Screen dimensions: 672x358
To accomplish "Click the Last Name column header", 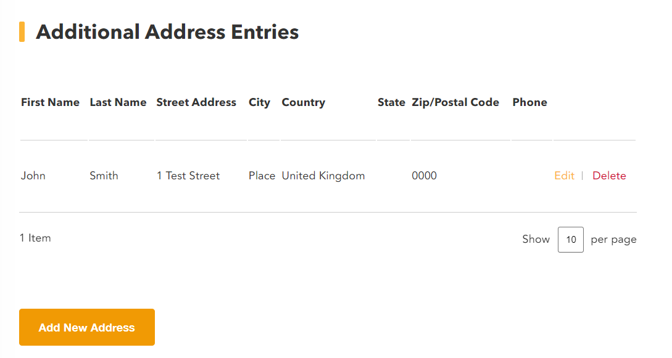I will click(118, 102).
